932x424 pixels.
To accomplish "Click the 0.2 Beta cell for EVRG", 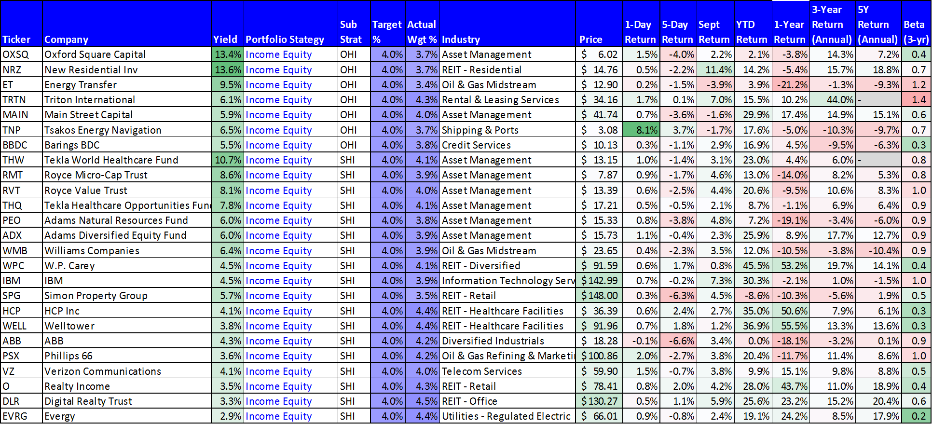I will pyautogui.click(x=916, y=416).
